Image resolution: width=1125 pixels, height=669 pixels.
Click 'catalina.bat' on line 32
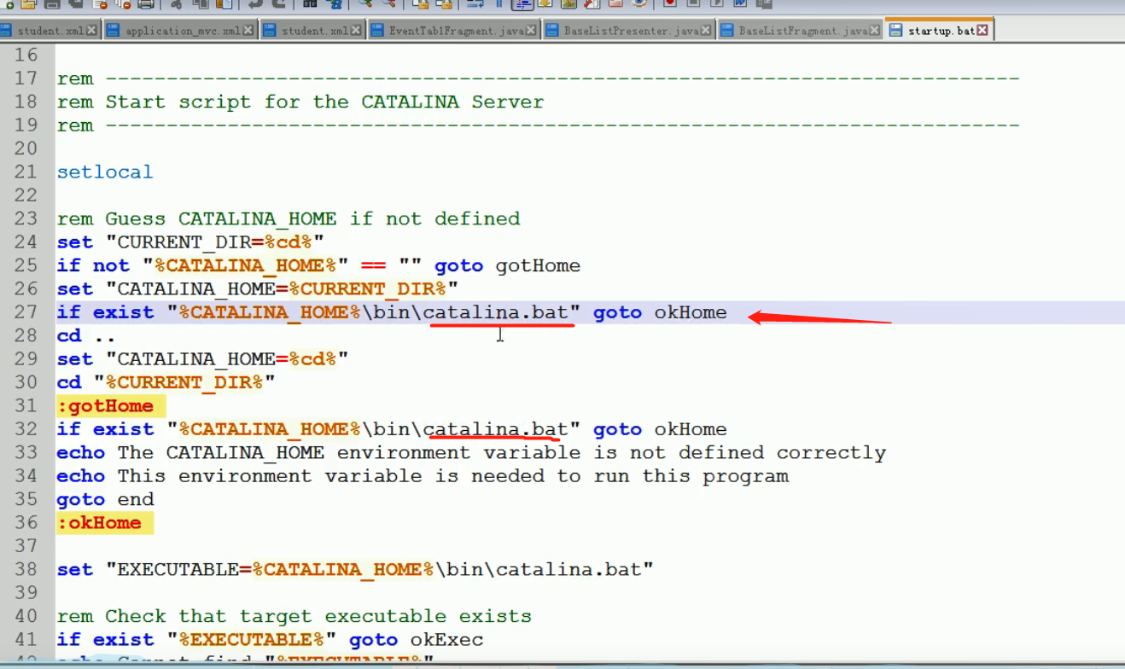(x=496, y=429)
